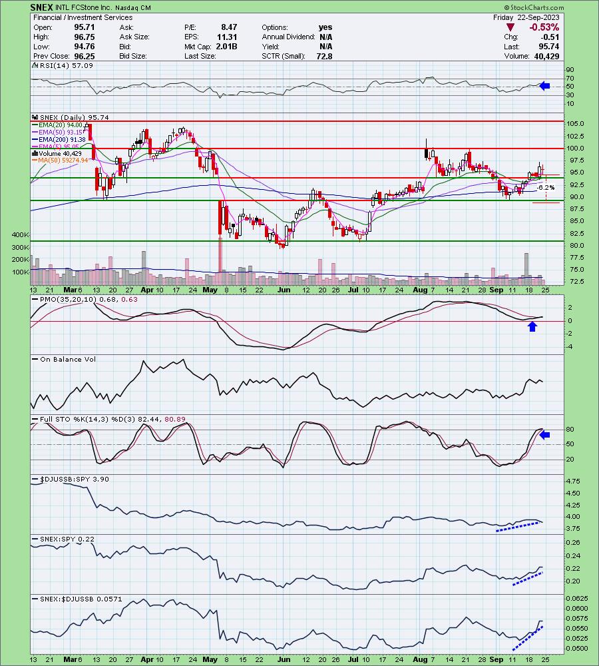This screenshot has height=666, width=599.
Task: Click the EMA(50) 93.15 legend entry
Action: [57, 132]
